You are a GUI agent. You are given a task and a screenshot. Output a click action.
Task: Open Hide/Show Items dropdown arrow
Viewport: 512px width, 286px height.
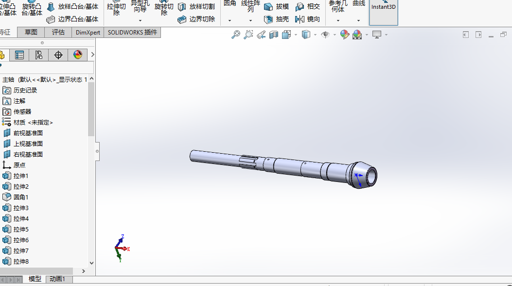coord(335,35)
